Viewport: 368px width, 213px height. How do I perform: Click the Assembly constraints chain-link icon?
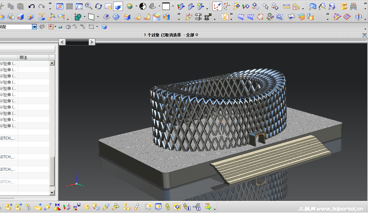point(167,207)
